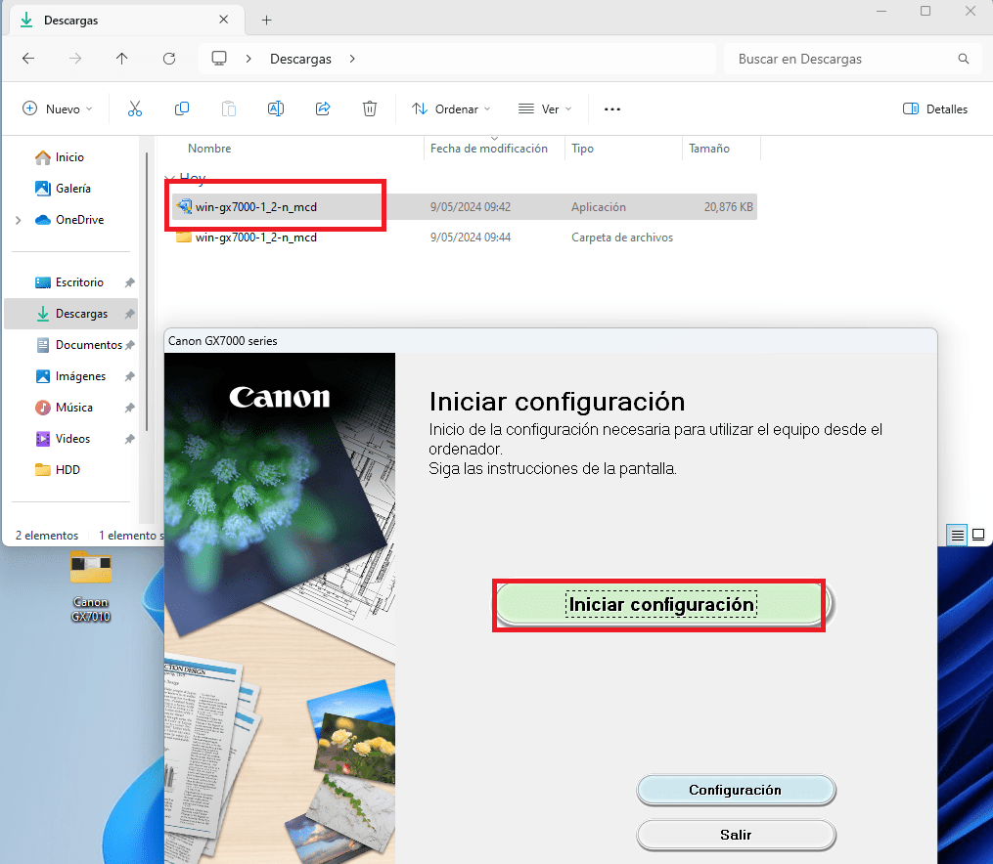This screenshot has height=864, width=993.
Task: Click the Rename icon in toolbar
Action: (x=276, y=108)
